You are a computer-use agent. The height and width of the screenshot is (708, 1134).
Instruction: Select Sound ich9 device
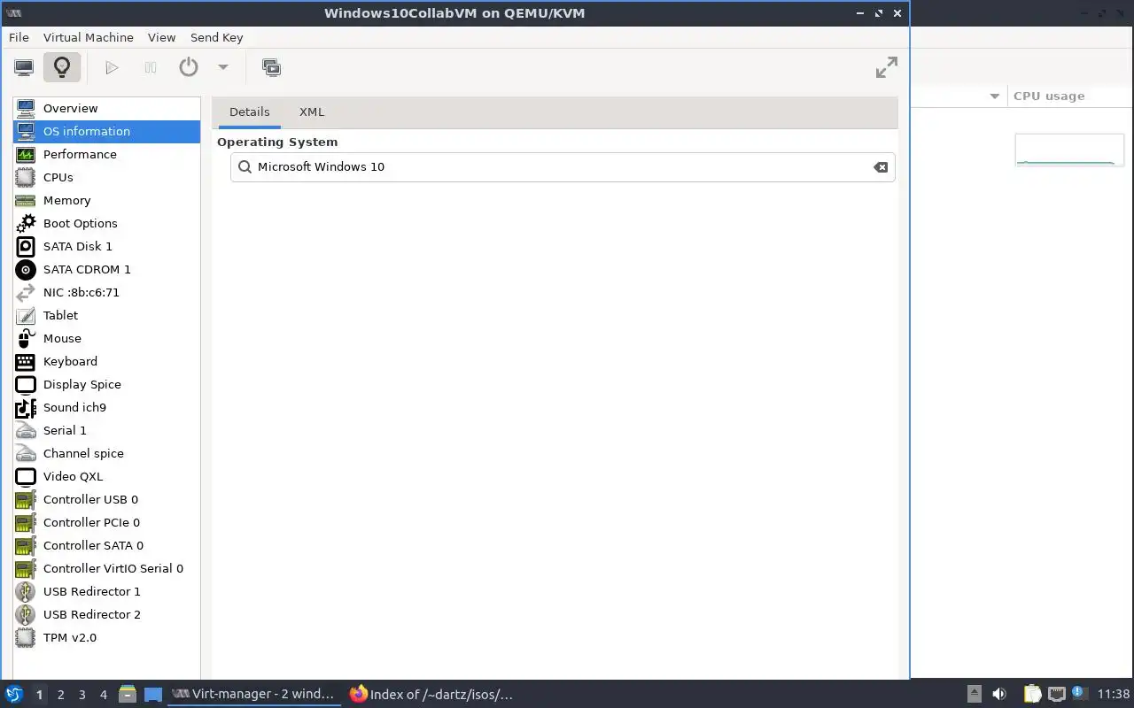click(106, 407)
